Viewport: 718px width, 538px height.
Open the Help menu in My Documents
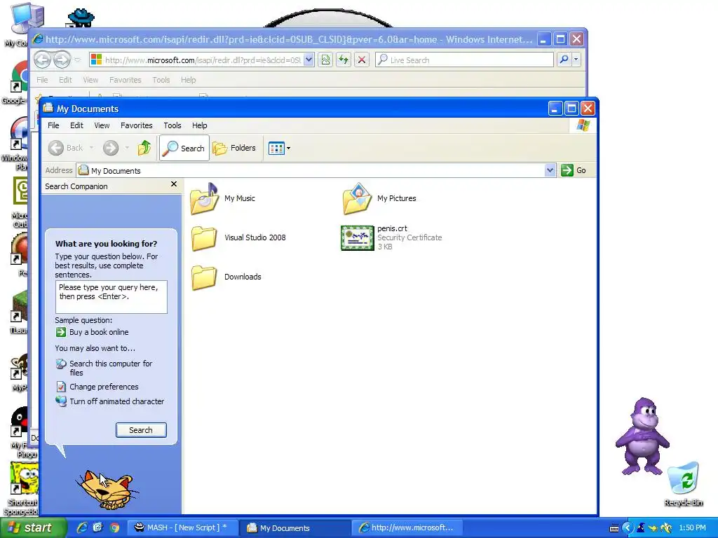coord(199,125)
